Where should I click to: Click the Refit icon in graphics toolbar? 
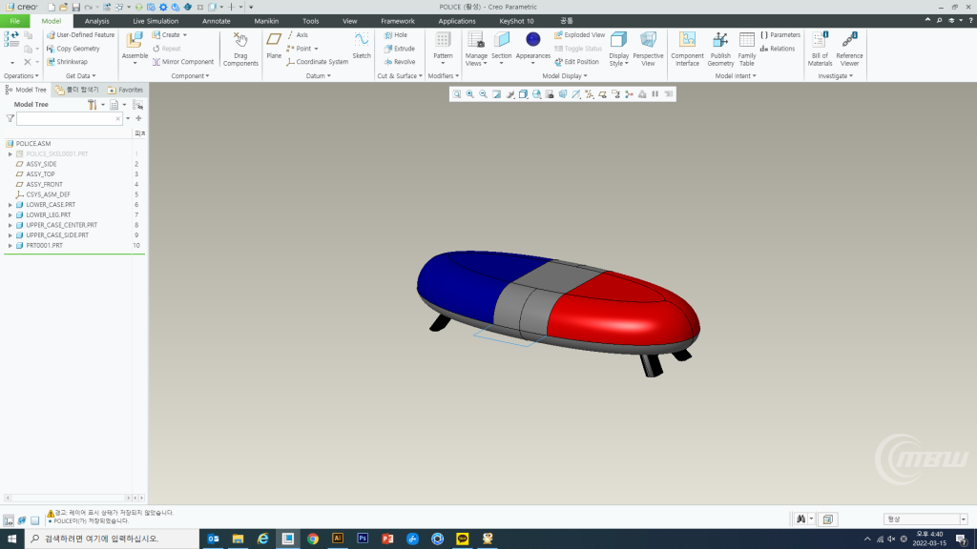(457, 94)
